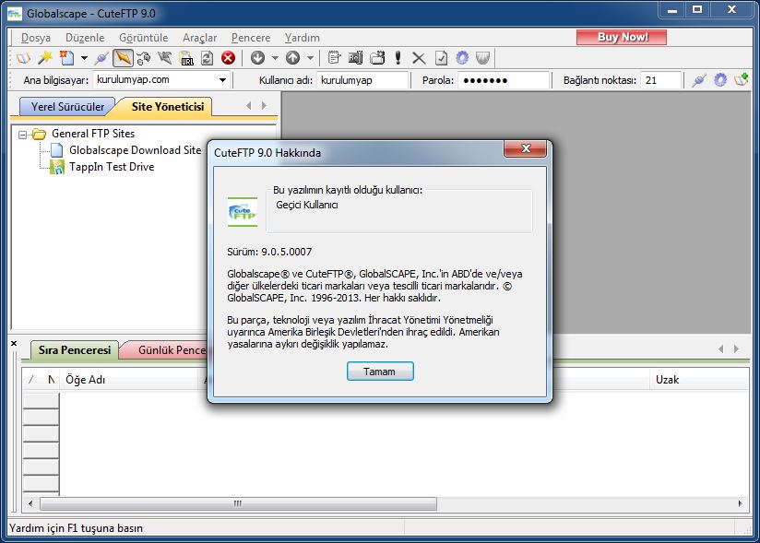Click the grey shield icon in toolbar
Image resolution: width=760 pixels, height=543 pixels.
482,58
